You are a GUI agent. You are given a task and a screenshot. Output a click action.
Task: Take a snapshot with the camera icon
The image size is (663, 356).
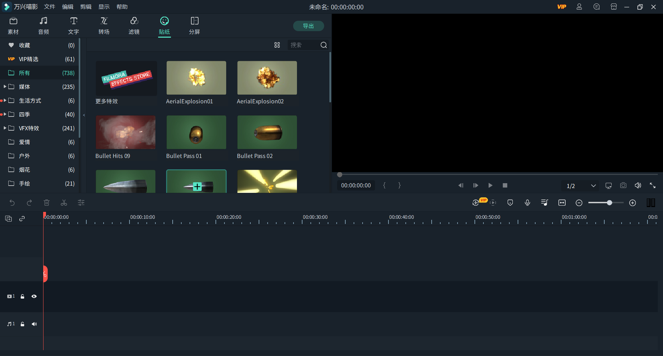coord(623,186)
